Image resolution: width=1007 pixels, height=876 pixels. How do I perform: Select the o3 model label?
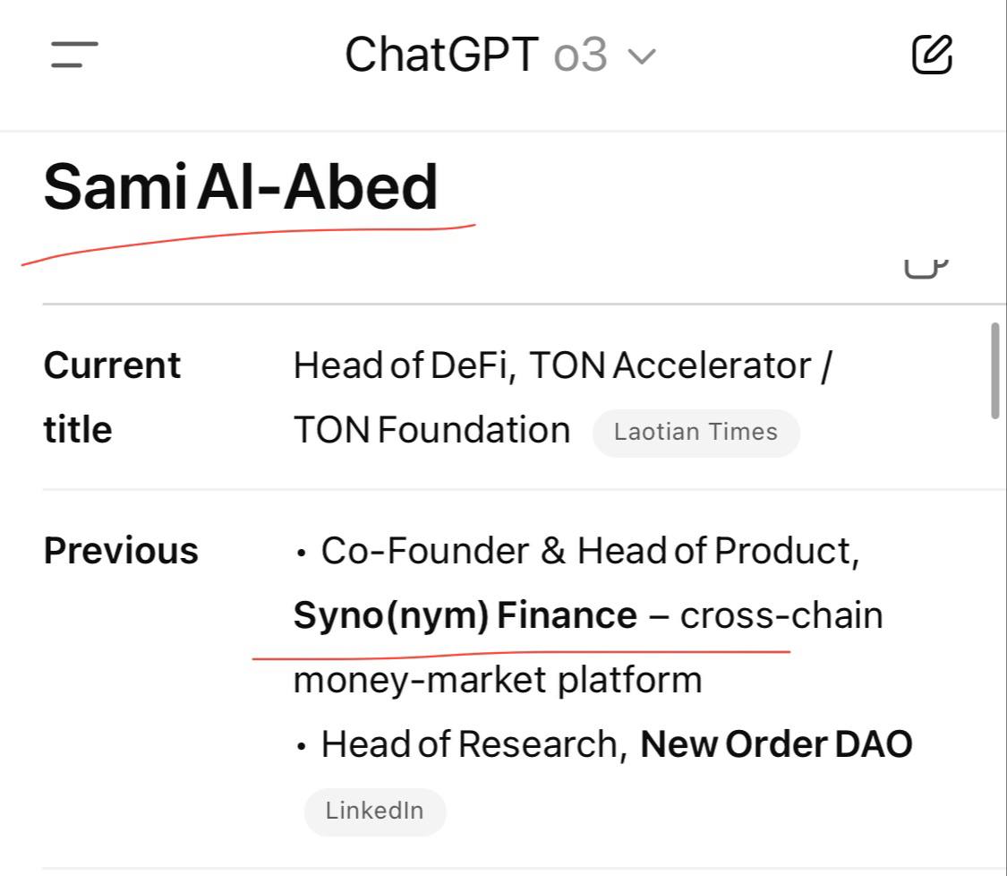click(581, 56)
